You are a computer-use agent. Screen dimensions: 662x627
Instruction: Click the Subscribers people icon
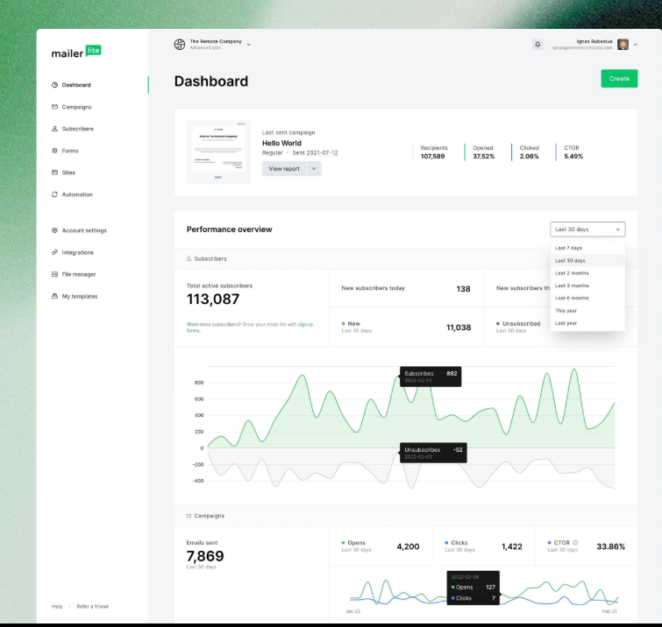[x=54, y=129]
